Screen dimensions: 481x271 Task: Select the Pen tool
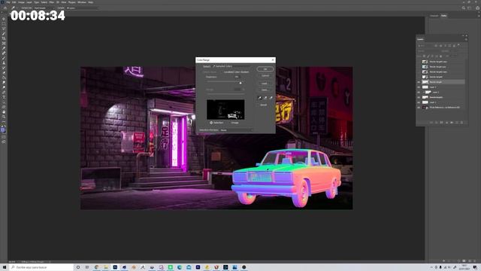4,93
